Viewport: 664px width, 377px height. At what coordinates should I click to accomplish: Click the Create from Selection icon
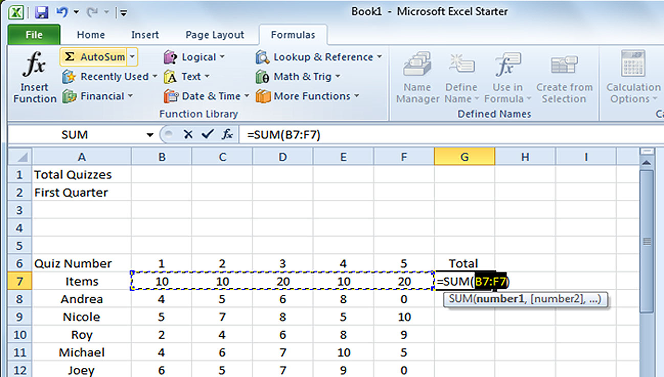point(564,66)
